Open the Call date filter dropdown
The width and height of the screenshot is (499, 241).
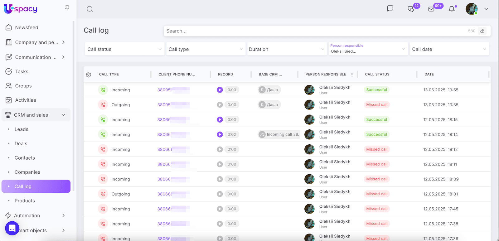click(449, 49)
